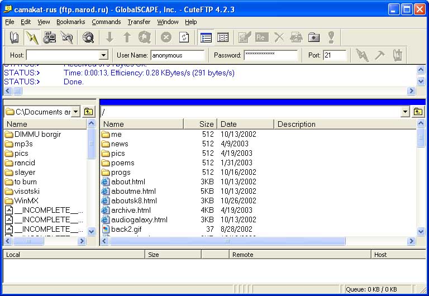Select the DIMMU borgir local folder
The width and height of the screenshot is (429, 296).
coord(33,134)
